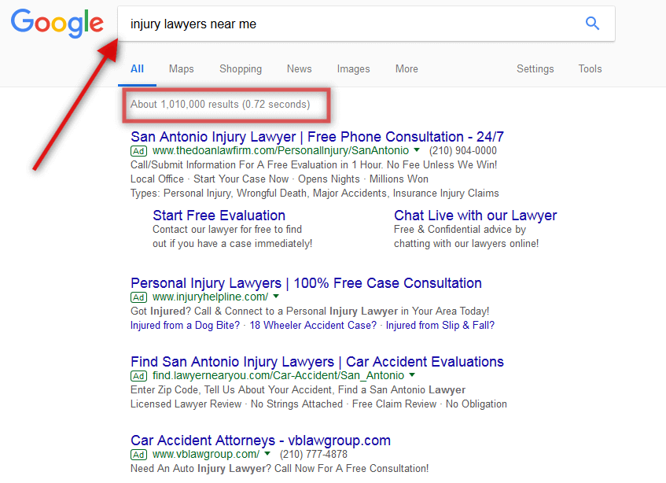Switch to the Images search tab
This screenshot has height=483, width=666.
tap(353, 68)
